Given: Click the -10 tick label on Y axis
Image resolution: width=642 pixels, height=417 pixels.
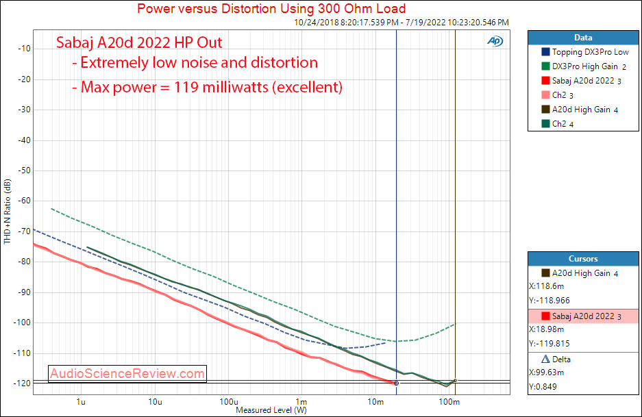Looking at the screenshot, I should pyautogui.click(x=24, y=49).
